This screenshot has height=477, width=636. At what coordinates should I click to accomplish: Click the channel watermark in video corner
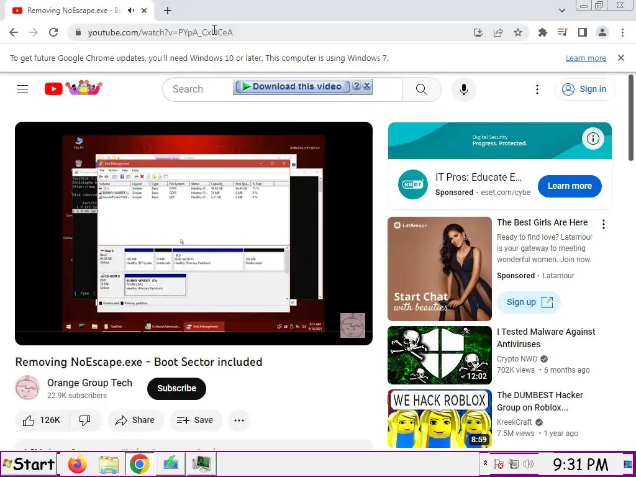coord(353,325)
